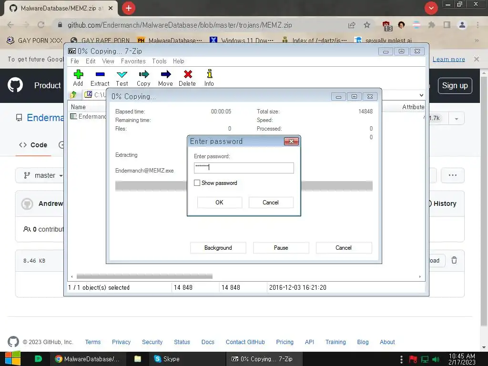Click Cancel button in the copying dialog

344,248
